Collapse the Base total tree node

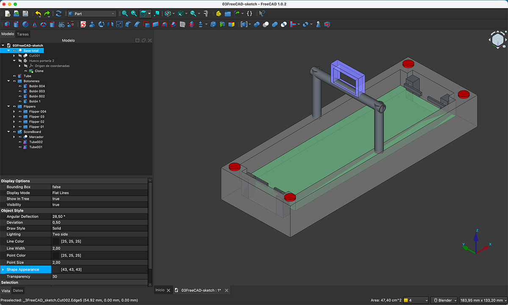tap(8, 50)
